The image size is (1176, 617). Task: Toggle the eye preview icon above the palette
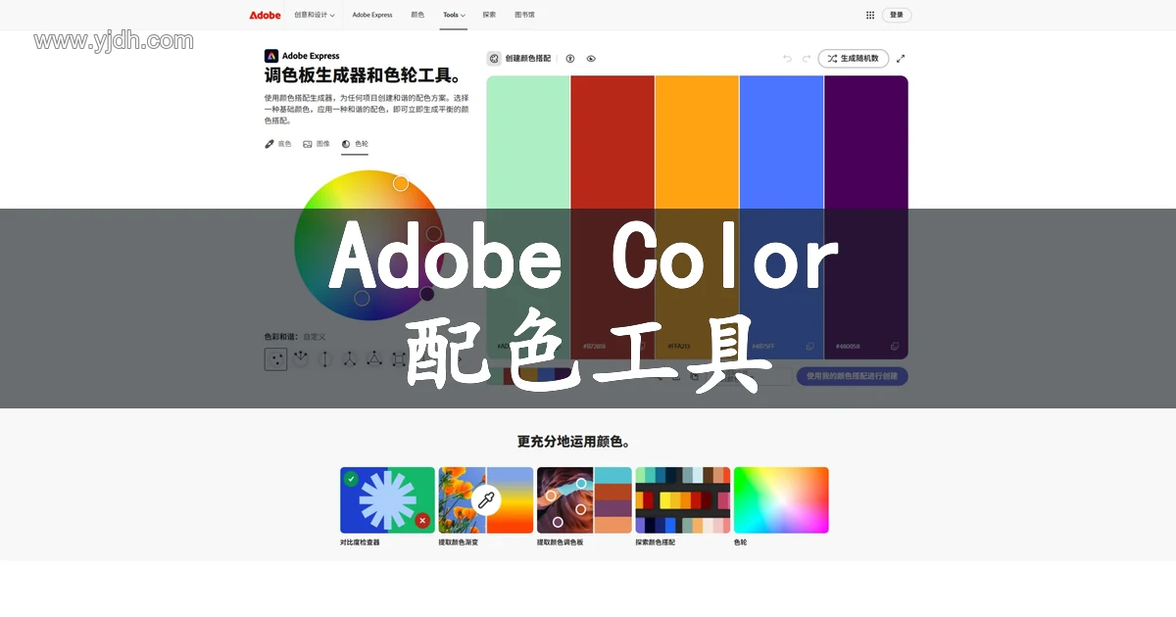pyautogui.click(x=591, y=59)
